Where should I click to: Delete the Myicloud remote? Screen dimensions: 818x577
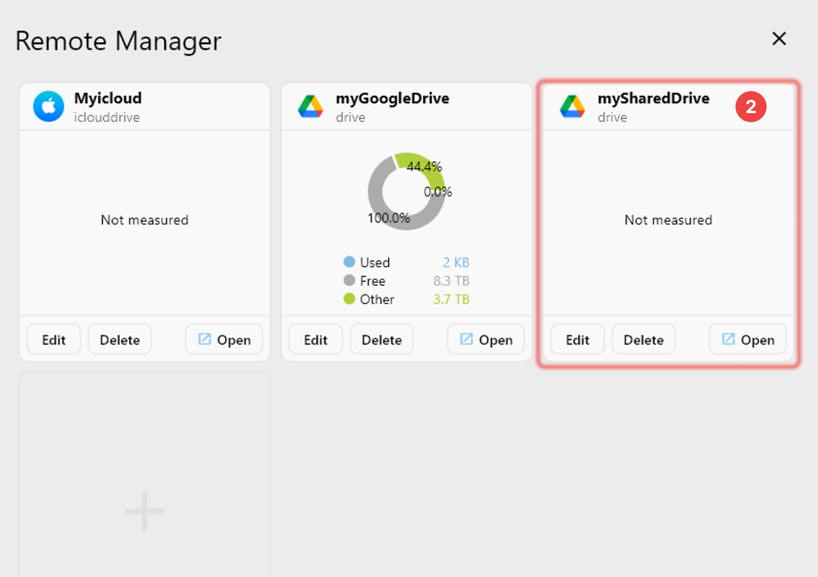[119, 339]
